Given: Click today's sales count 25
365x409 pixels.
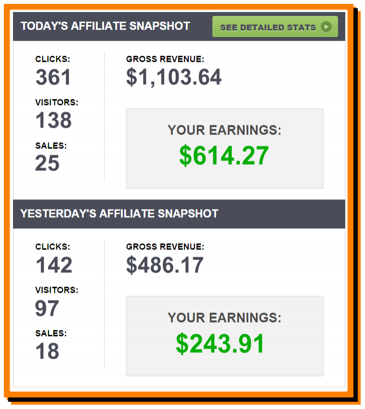Looking at the screenshot, I should click(48, 163).
